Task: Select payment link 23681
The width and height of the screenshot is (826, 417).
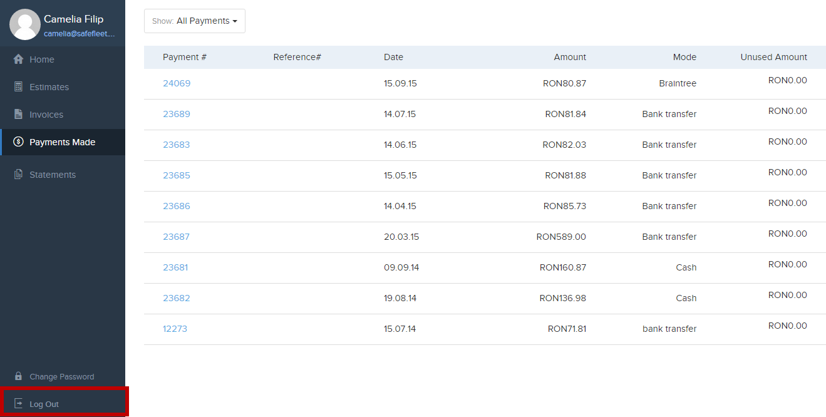Action: click(x=175, y=267)
